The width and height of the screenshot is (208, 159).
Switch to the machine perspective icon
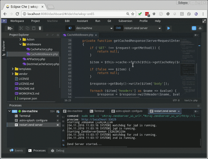pos(200,28)
